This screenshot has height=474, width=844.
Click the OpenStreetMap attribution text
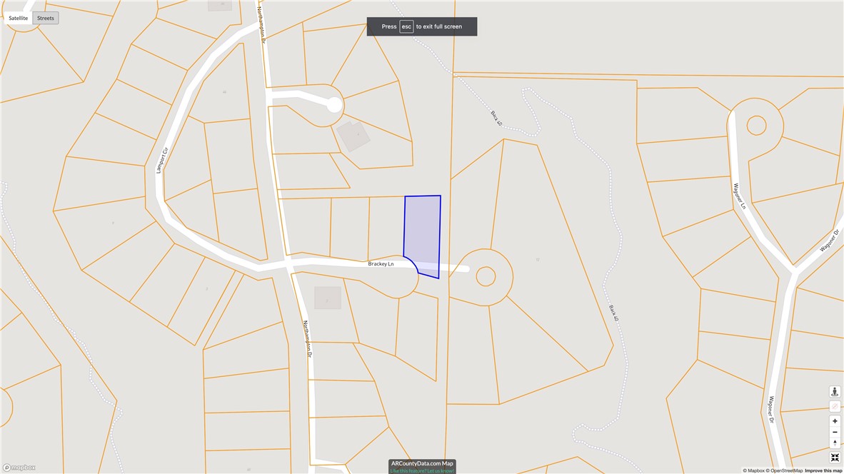(784, 470)
